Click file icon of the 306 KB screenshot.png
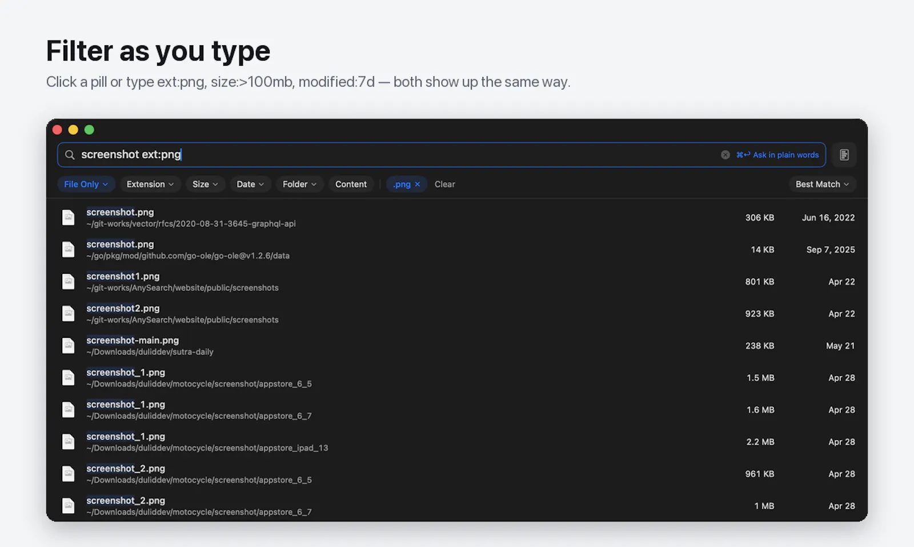914x547 pixels. tap(69, 217)
